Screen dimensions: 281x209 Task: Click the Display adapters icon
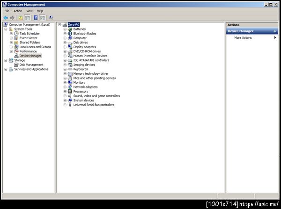70,47
